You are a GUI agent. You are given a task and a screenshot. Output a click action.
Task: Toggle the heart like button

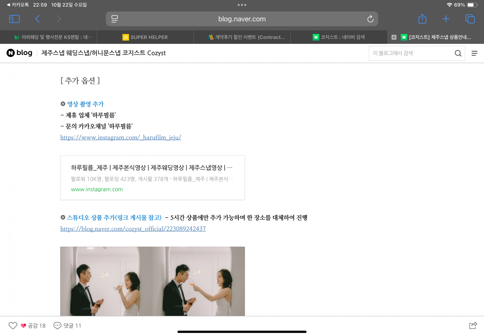(x=13, y=325)
